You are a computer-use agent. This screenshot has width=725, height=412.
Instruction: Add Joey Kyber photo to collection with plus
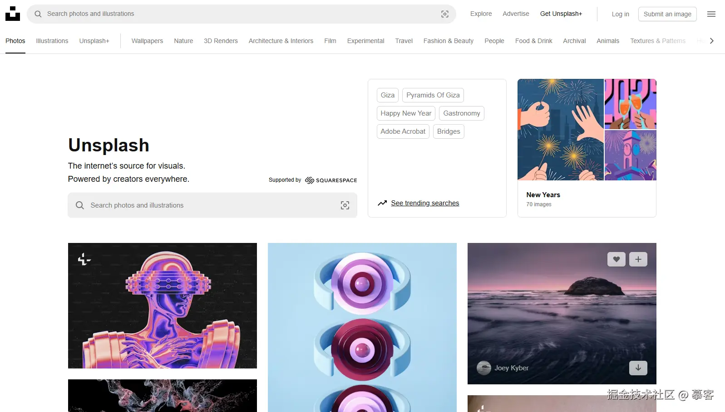pos(638,259)
